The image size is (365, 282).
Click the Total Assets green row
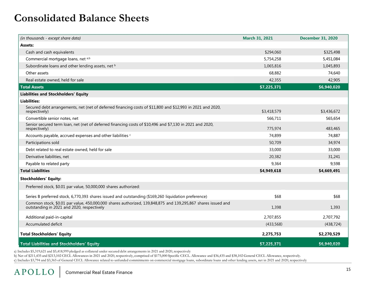click(x=184, y=87)
